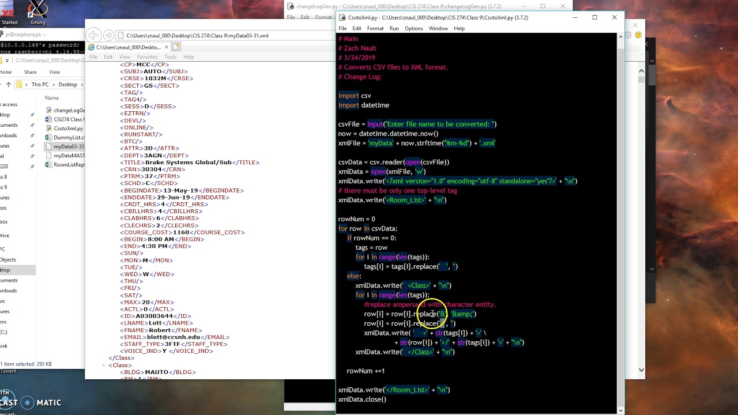Open Format menu in CsvtoXml.py IDLE window
This screenshot has width=738, height=415.
point(375,28)
